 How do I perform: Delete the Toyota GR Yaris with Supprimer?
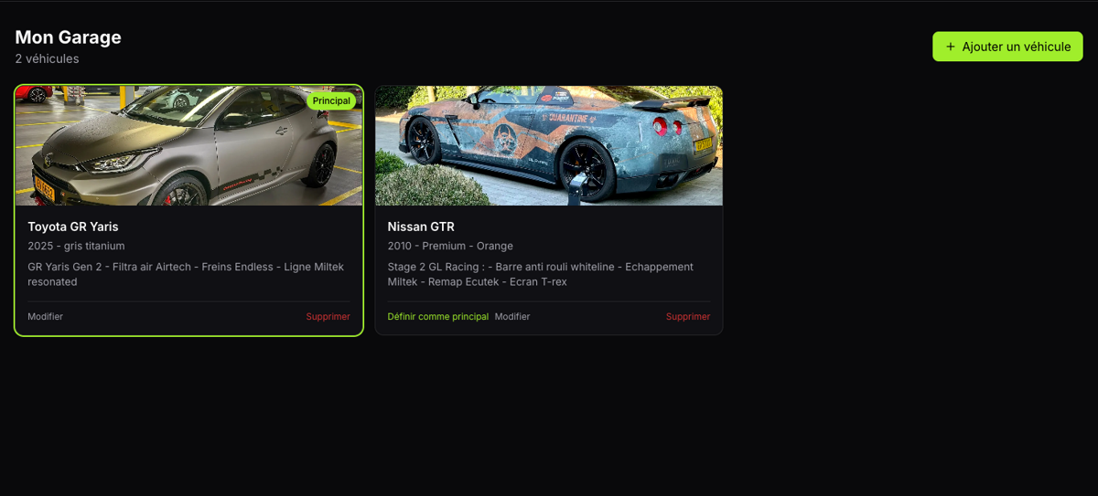coord(328,317)
